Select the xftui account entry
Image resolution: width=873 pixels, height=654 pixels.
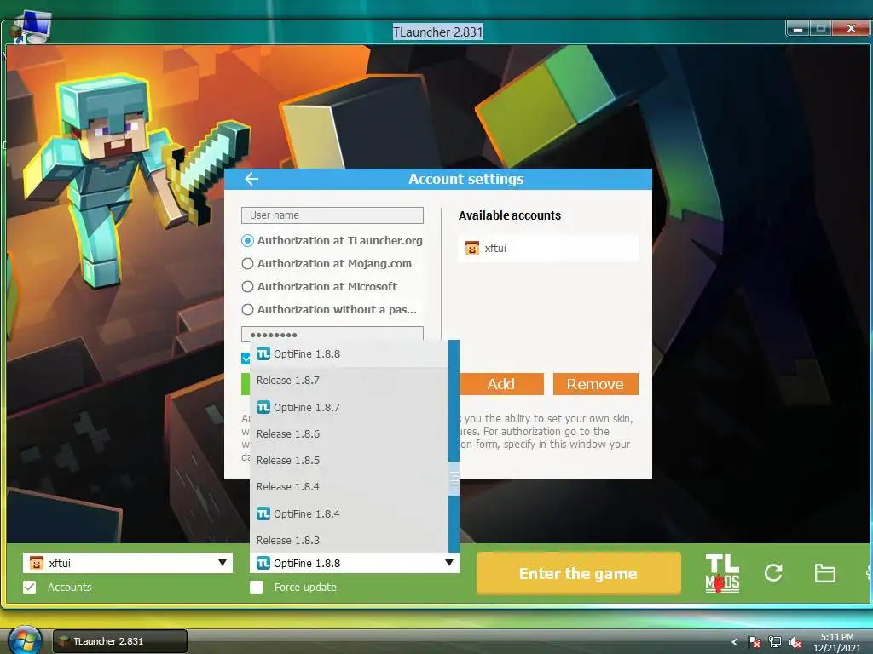[x=548, y=248]
